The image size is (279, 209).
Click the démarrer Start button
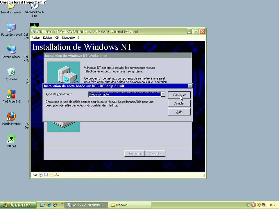(18, 205)
